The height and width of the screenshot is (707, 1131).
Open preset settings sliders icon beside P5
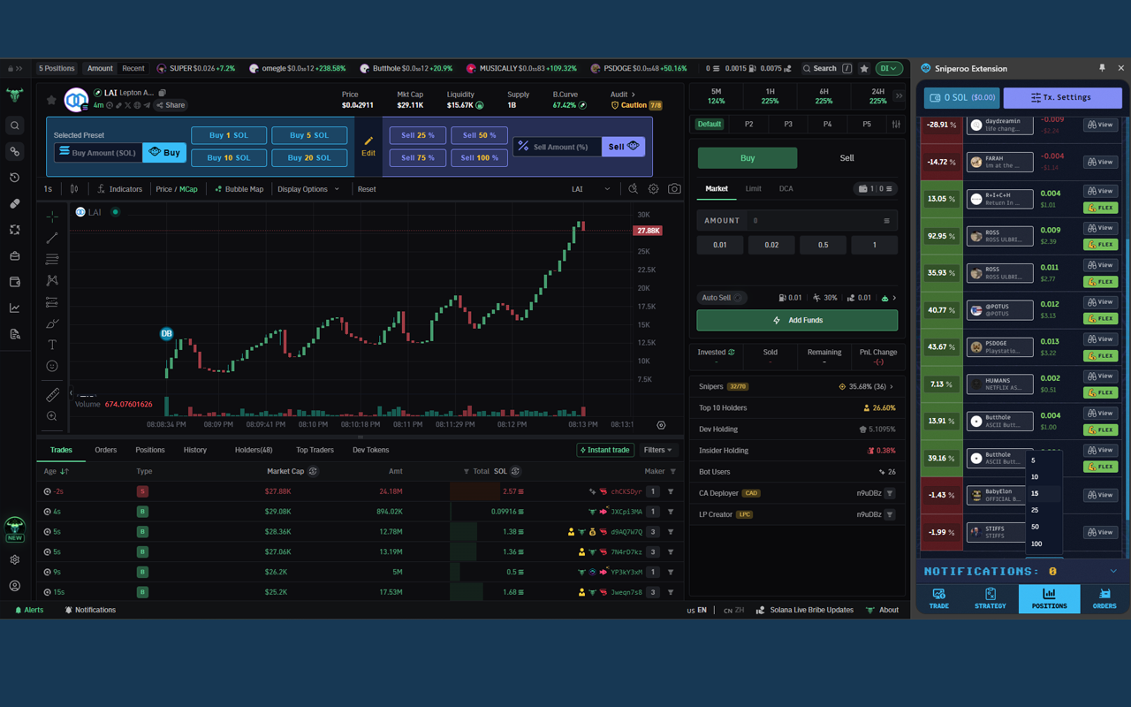(x=897, y=125)
